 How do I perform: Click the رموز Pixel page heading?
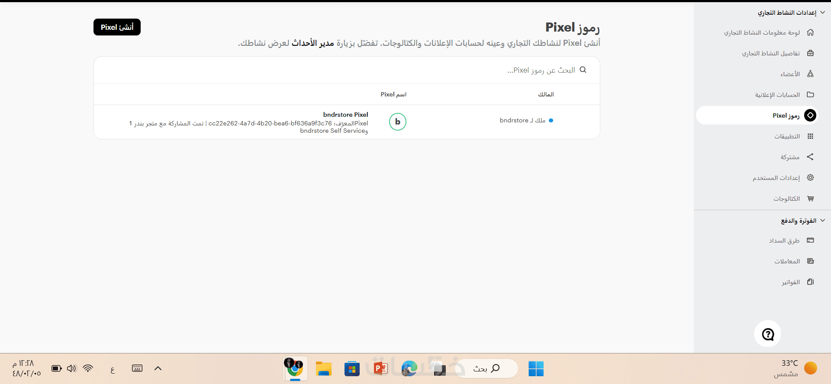(572, 28)
